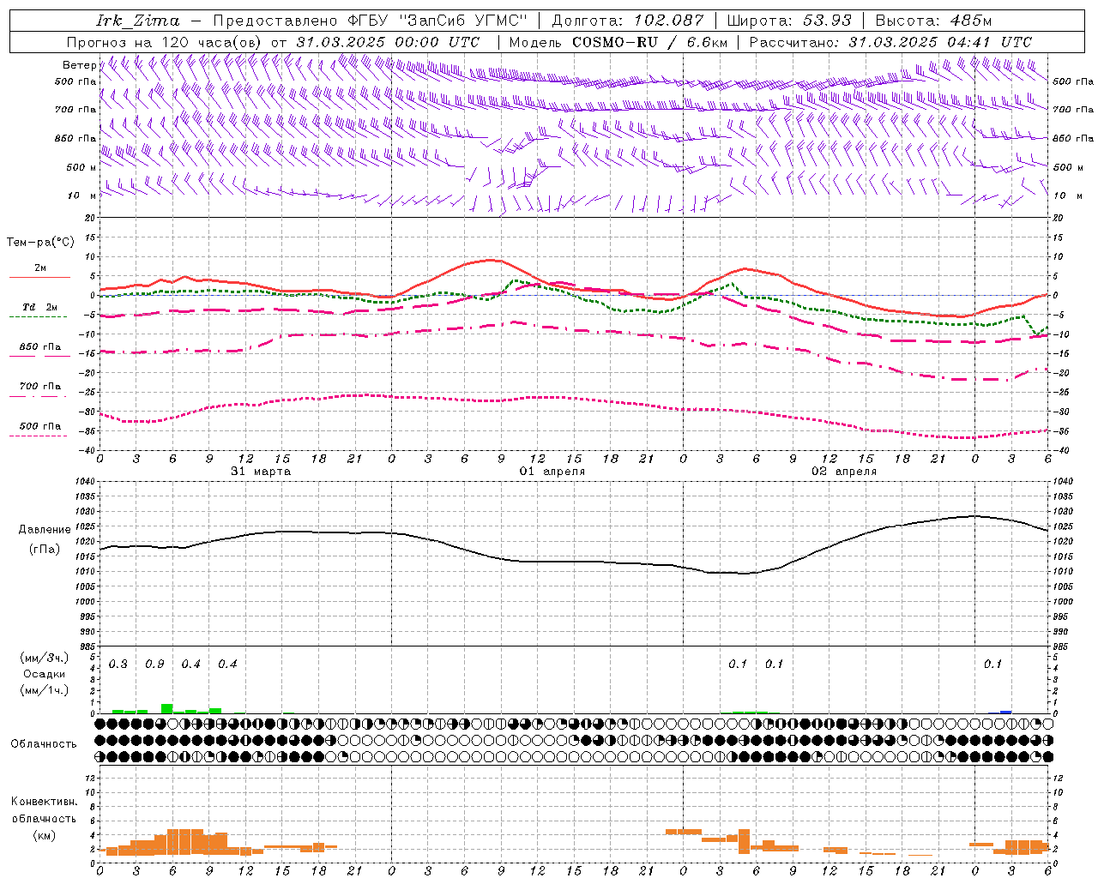Click the Тем-ра(°C) temperature axis title
This screenshot has width=1098, height=878.
(40, 243)
